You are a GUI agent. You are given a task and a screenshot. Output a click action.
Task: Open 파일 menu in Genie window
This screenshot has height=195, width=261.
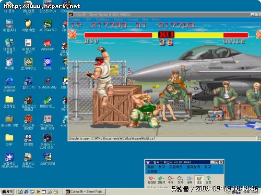[x=150, y=167]
